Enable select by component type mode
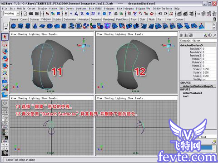This screenshot has width=218, height=163. click(x=59, y=14)
